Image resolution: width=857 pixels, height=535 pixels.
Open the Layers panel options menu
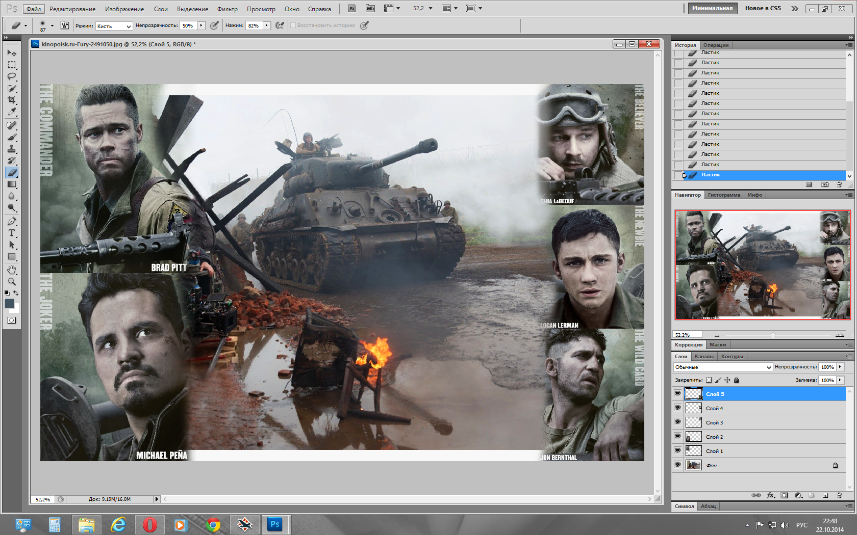(849, 356)
